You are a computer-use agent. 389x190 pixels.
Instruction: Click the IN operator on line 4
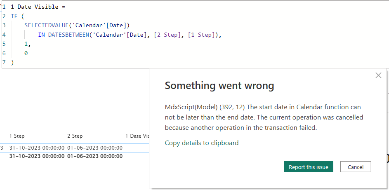[x=41, y=35]
